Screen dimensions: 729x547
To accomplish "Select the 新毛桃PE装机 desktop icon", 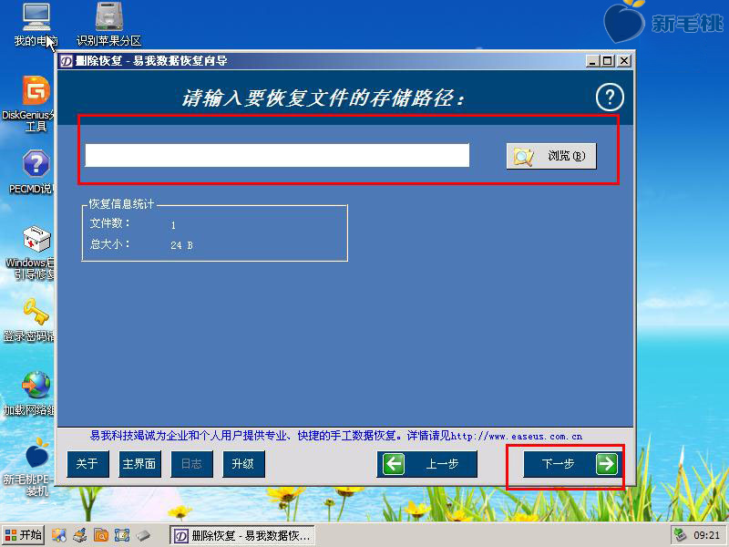I will (x=29, y=468).
